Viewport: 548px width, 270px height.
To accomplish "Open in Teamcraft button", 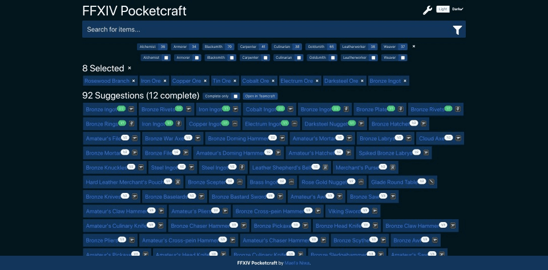I will click(x=260, y=96).
